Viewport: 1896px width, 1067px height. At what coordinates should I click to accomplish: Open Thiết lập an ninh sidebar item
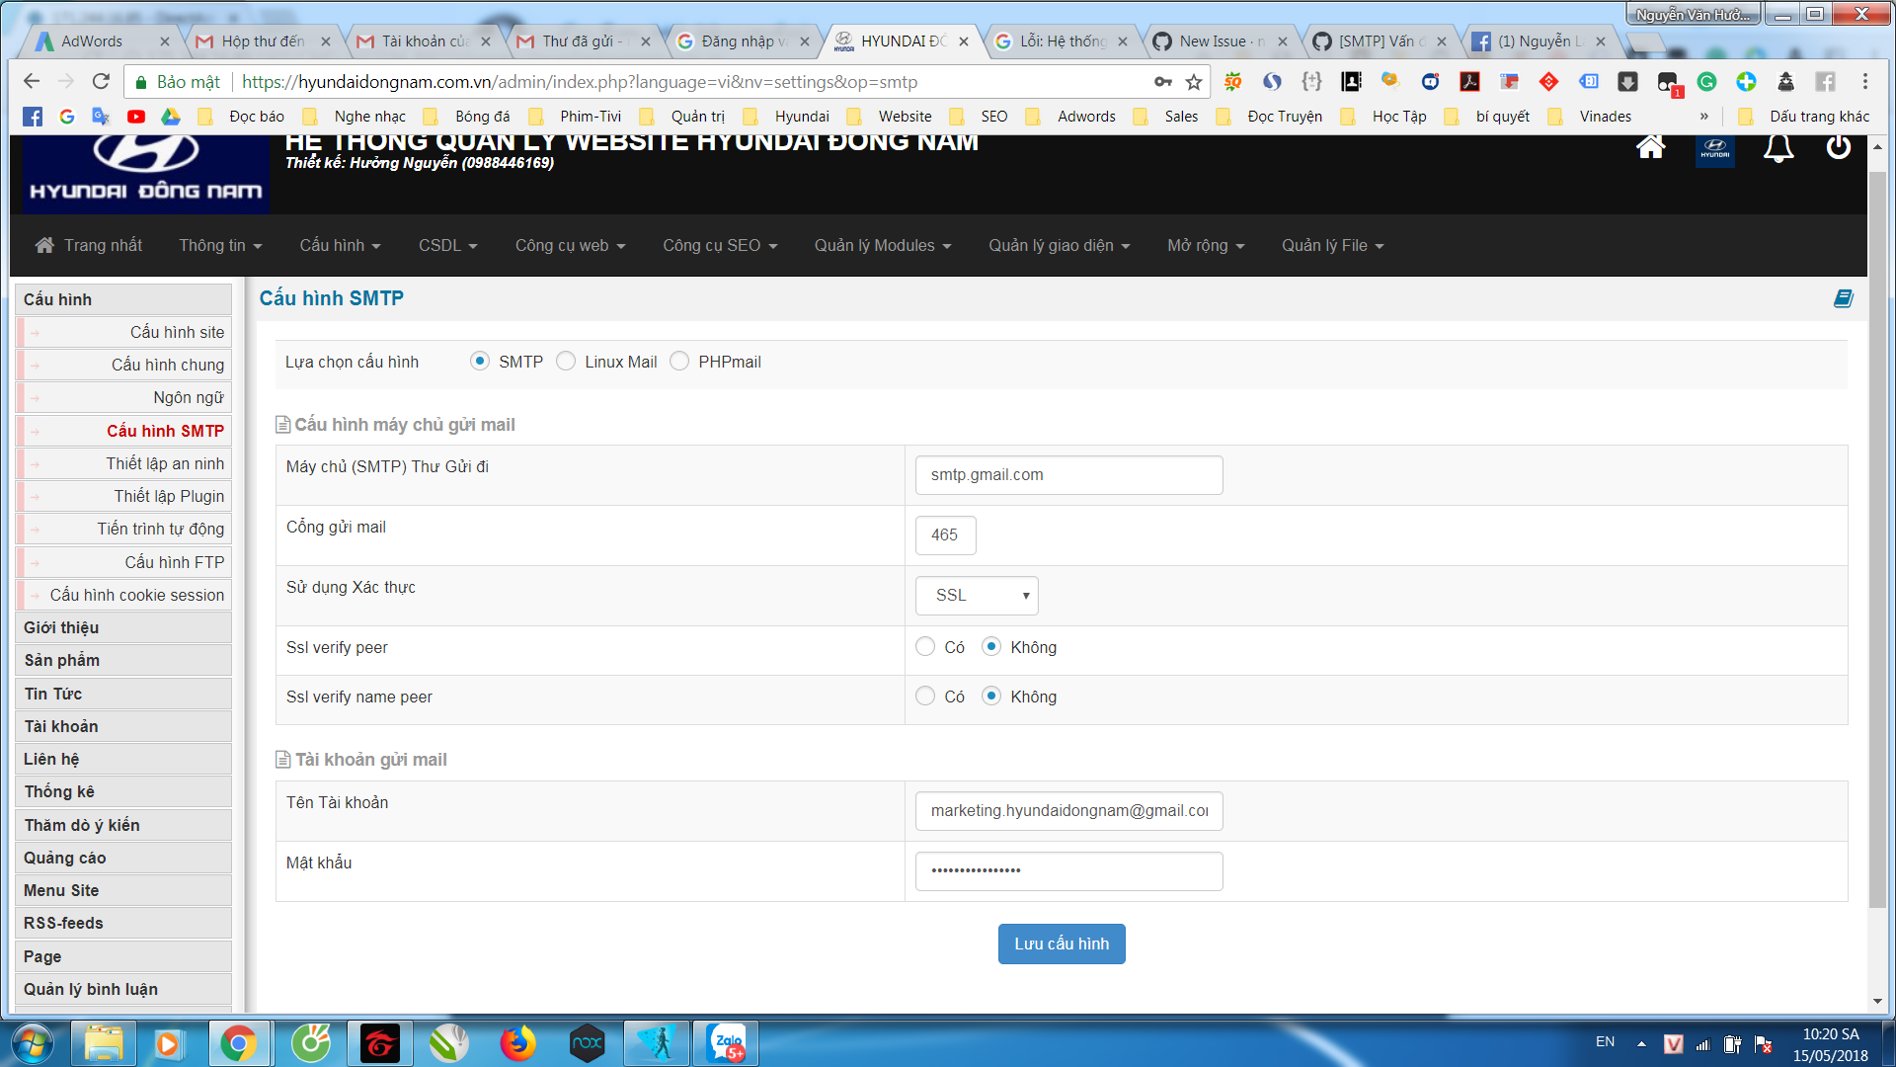(x=165, y=464)
